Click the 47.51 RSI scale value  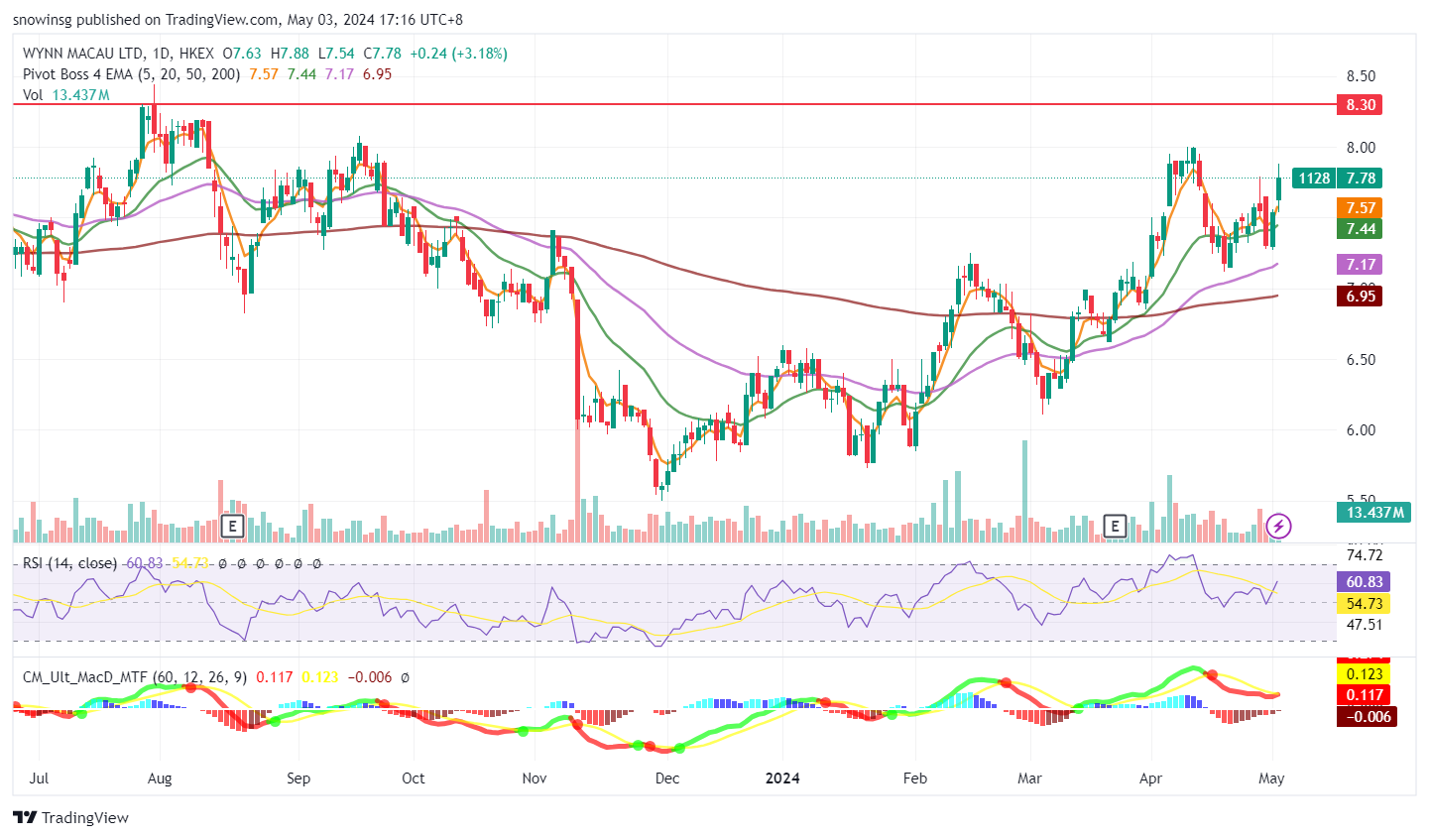pos(1365,625)
